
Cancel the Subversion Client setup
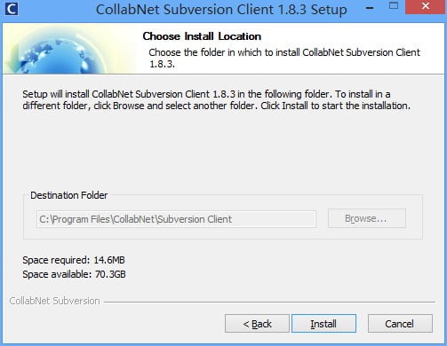400,324
